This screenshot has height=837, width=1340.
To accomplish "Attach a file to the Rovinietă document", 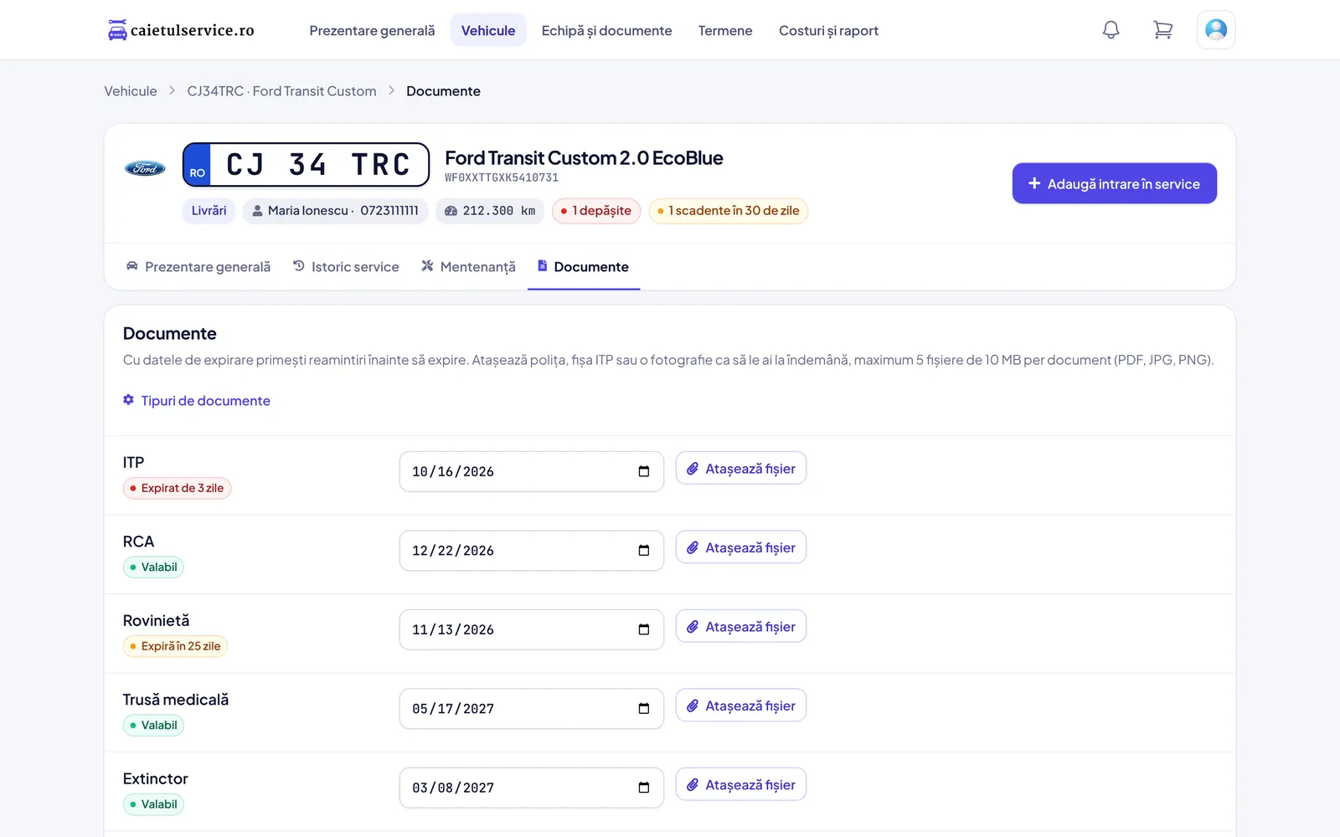I will click(741, 627).
